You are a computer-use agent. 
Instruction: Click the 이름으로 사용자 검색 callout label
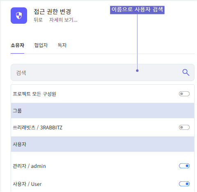pos(137,10)
